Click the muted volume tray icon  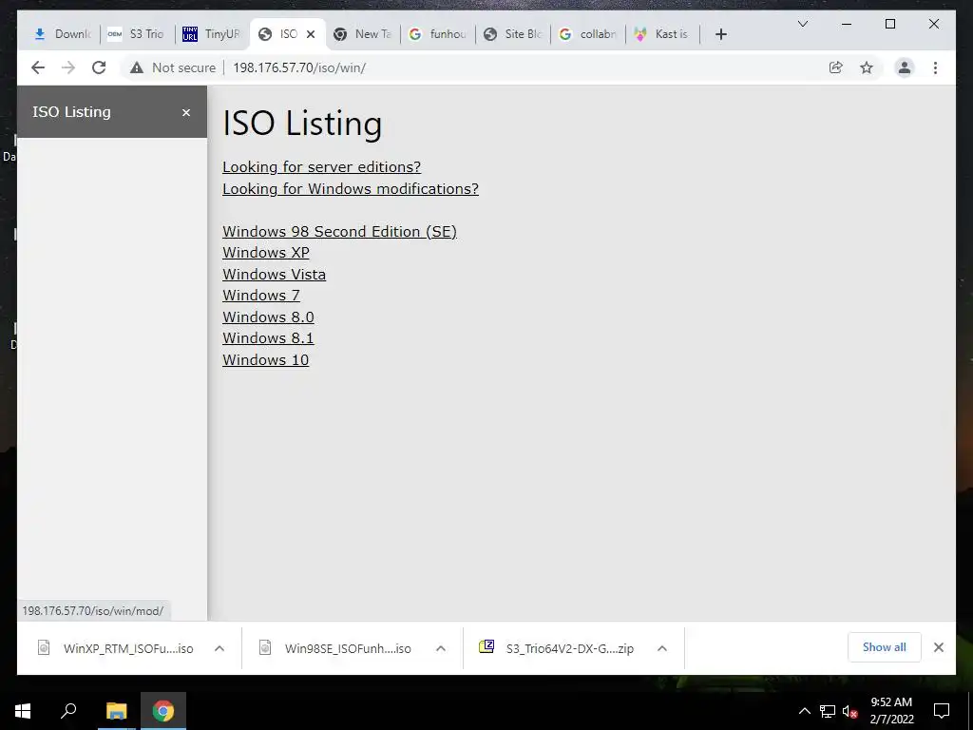tap(849, 711)
